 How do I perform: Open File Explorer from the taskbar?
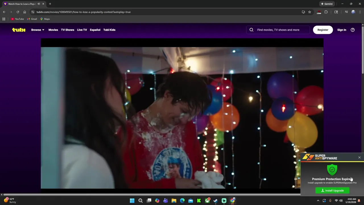click(174, 201)
